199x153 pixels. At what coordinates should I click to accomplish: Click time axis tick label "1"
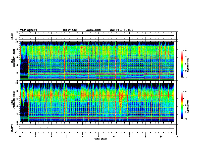[35, 136]
